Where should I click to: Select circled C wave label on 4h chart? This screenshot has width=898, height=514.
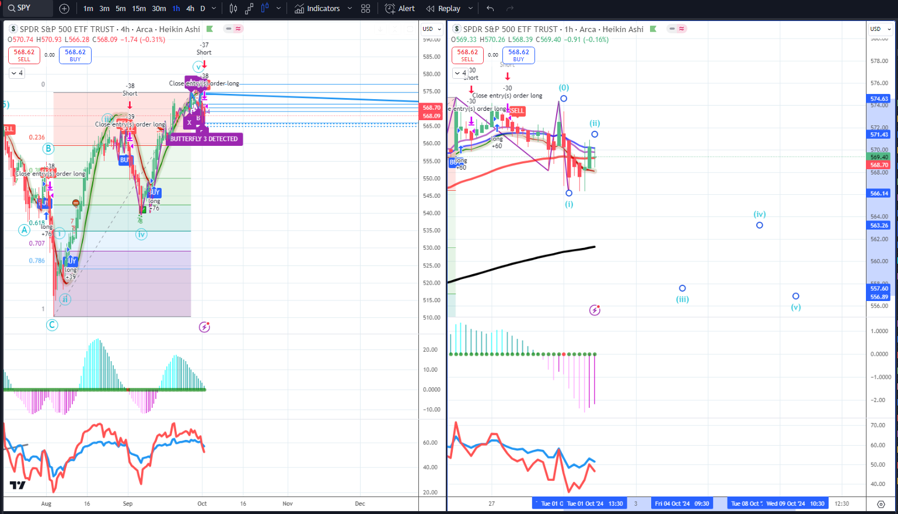click(53, 325)
